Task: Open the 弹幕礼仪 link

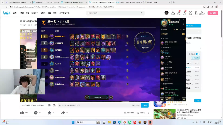Action: [x=136, y=105]
